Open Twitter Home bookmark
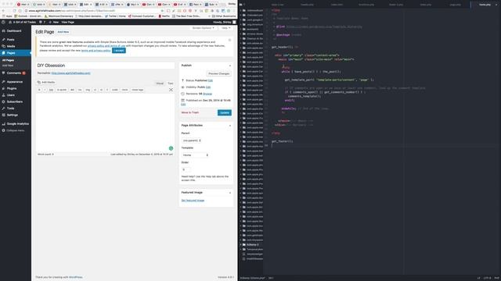This screenshot has width=501, height=281. pyautogui.click(x=116, y=16)
